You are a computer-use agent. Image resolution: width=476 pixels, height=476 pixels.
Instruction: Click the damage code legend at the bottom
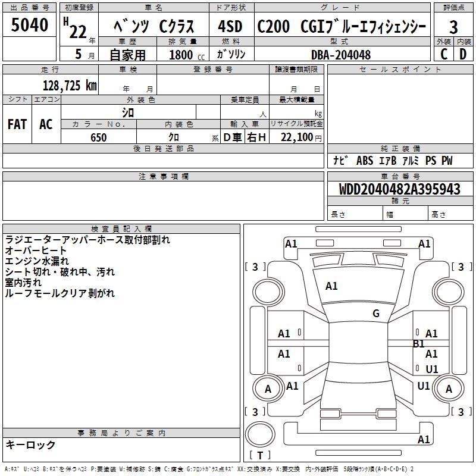click(x=209, y=469)
